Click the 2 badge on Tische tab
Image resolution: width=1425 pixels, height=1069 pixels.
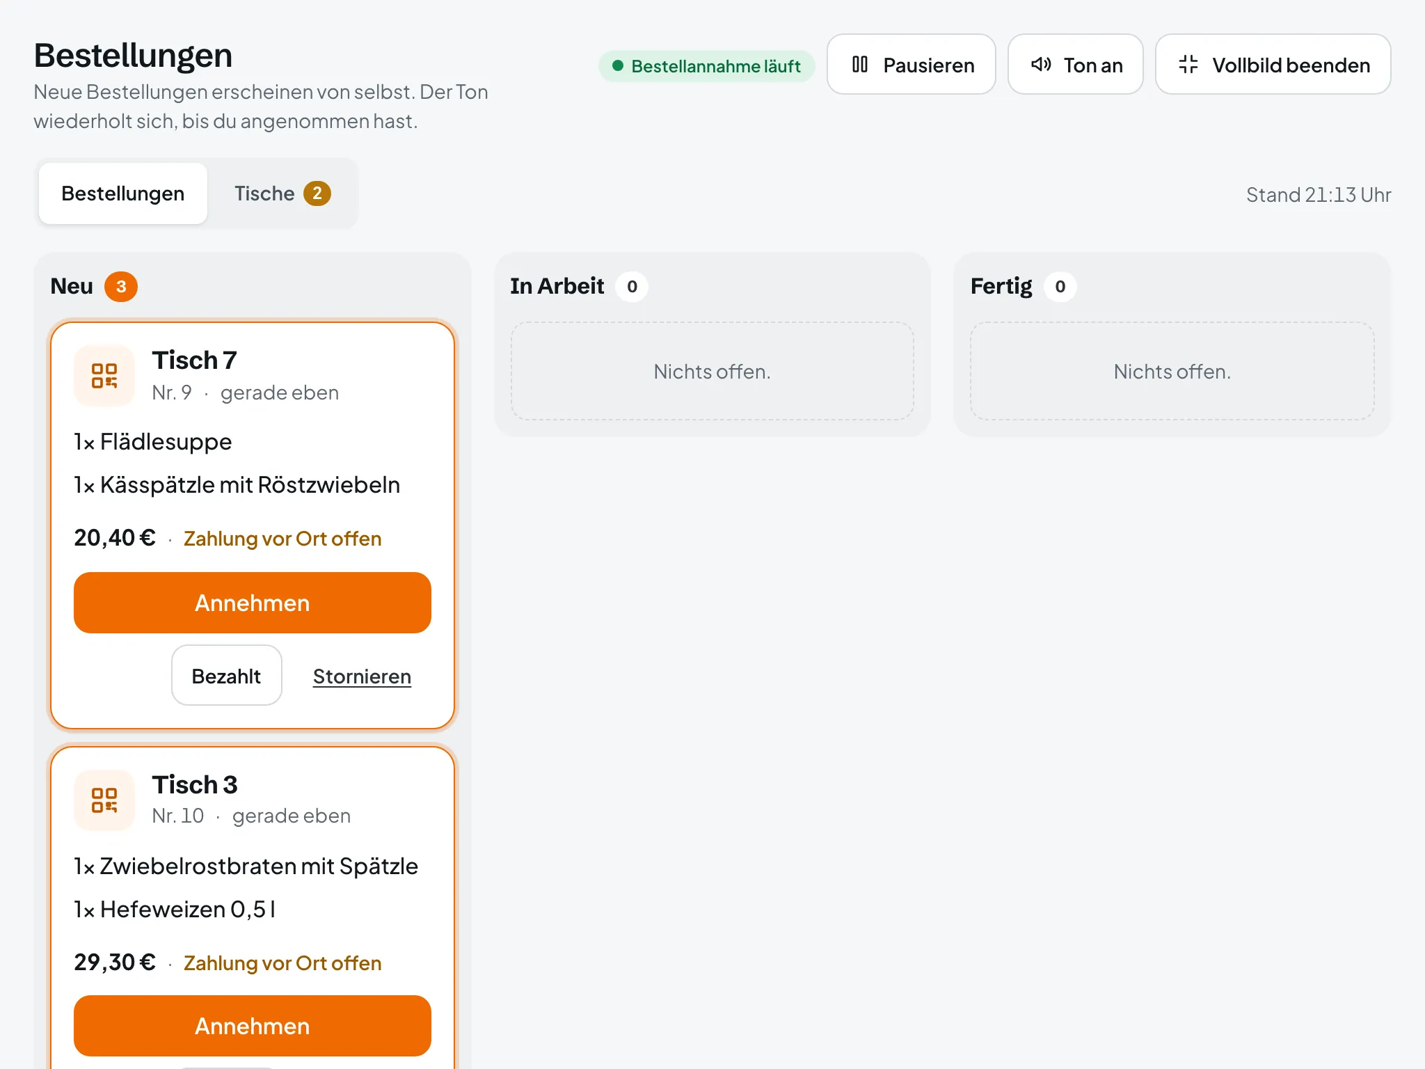coord(317,193)
